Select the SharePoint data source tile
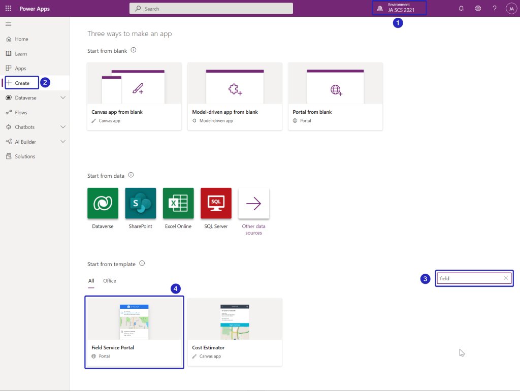The height and width of the screenshot is (391, 520). [x=141, y=203]
